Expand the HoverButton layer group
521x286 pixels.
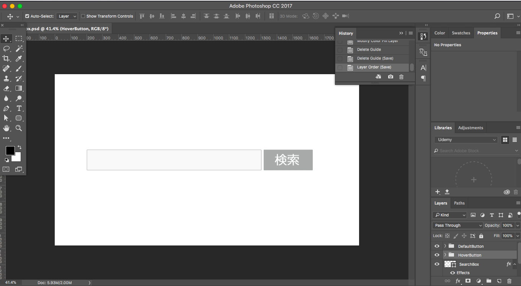[445, 255]
